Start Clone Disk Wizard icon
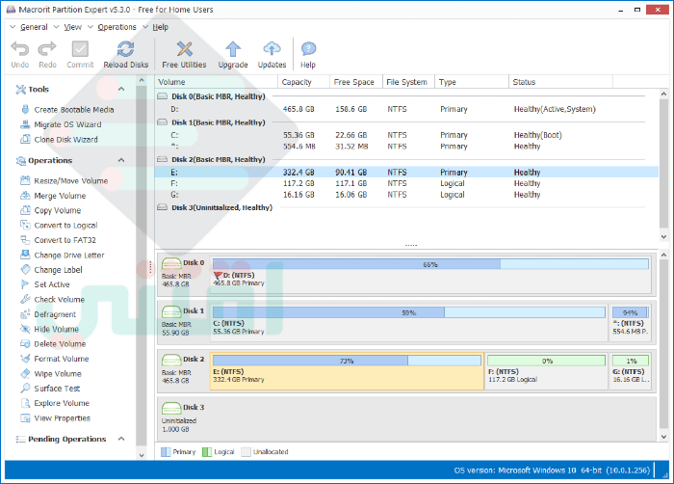Image resolution: width=674 pixels, height=484 pixels. click(x=25, y=140)
